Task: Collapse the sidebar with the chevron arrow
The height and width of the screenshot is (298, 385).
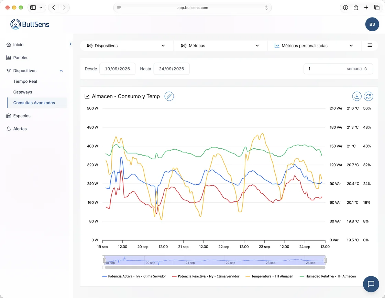Action: pyautogui.click(x=71, y=44)
